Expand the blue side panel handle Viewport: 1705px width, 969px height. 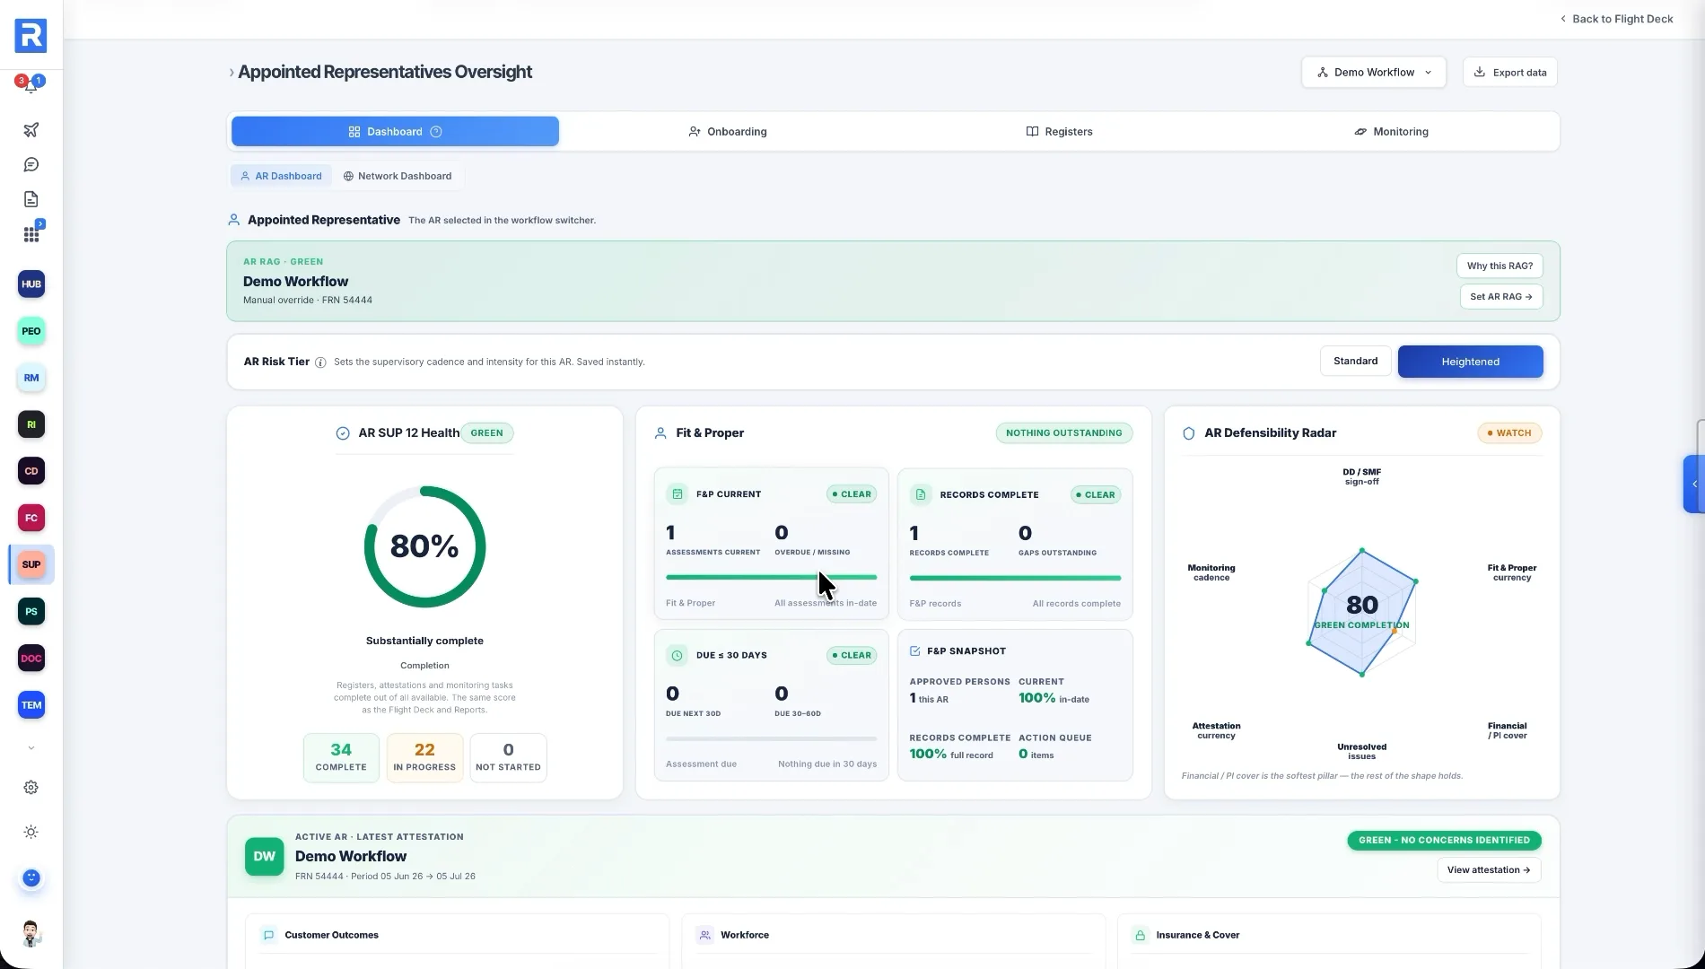tap(1693, 484)
